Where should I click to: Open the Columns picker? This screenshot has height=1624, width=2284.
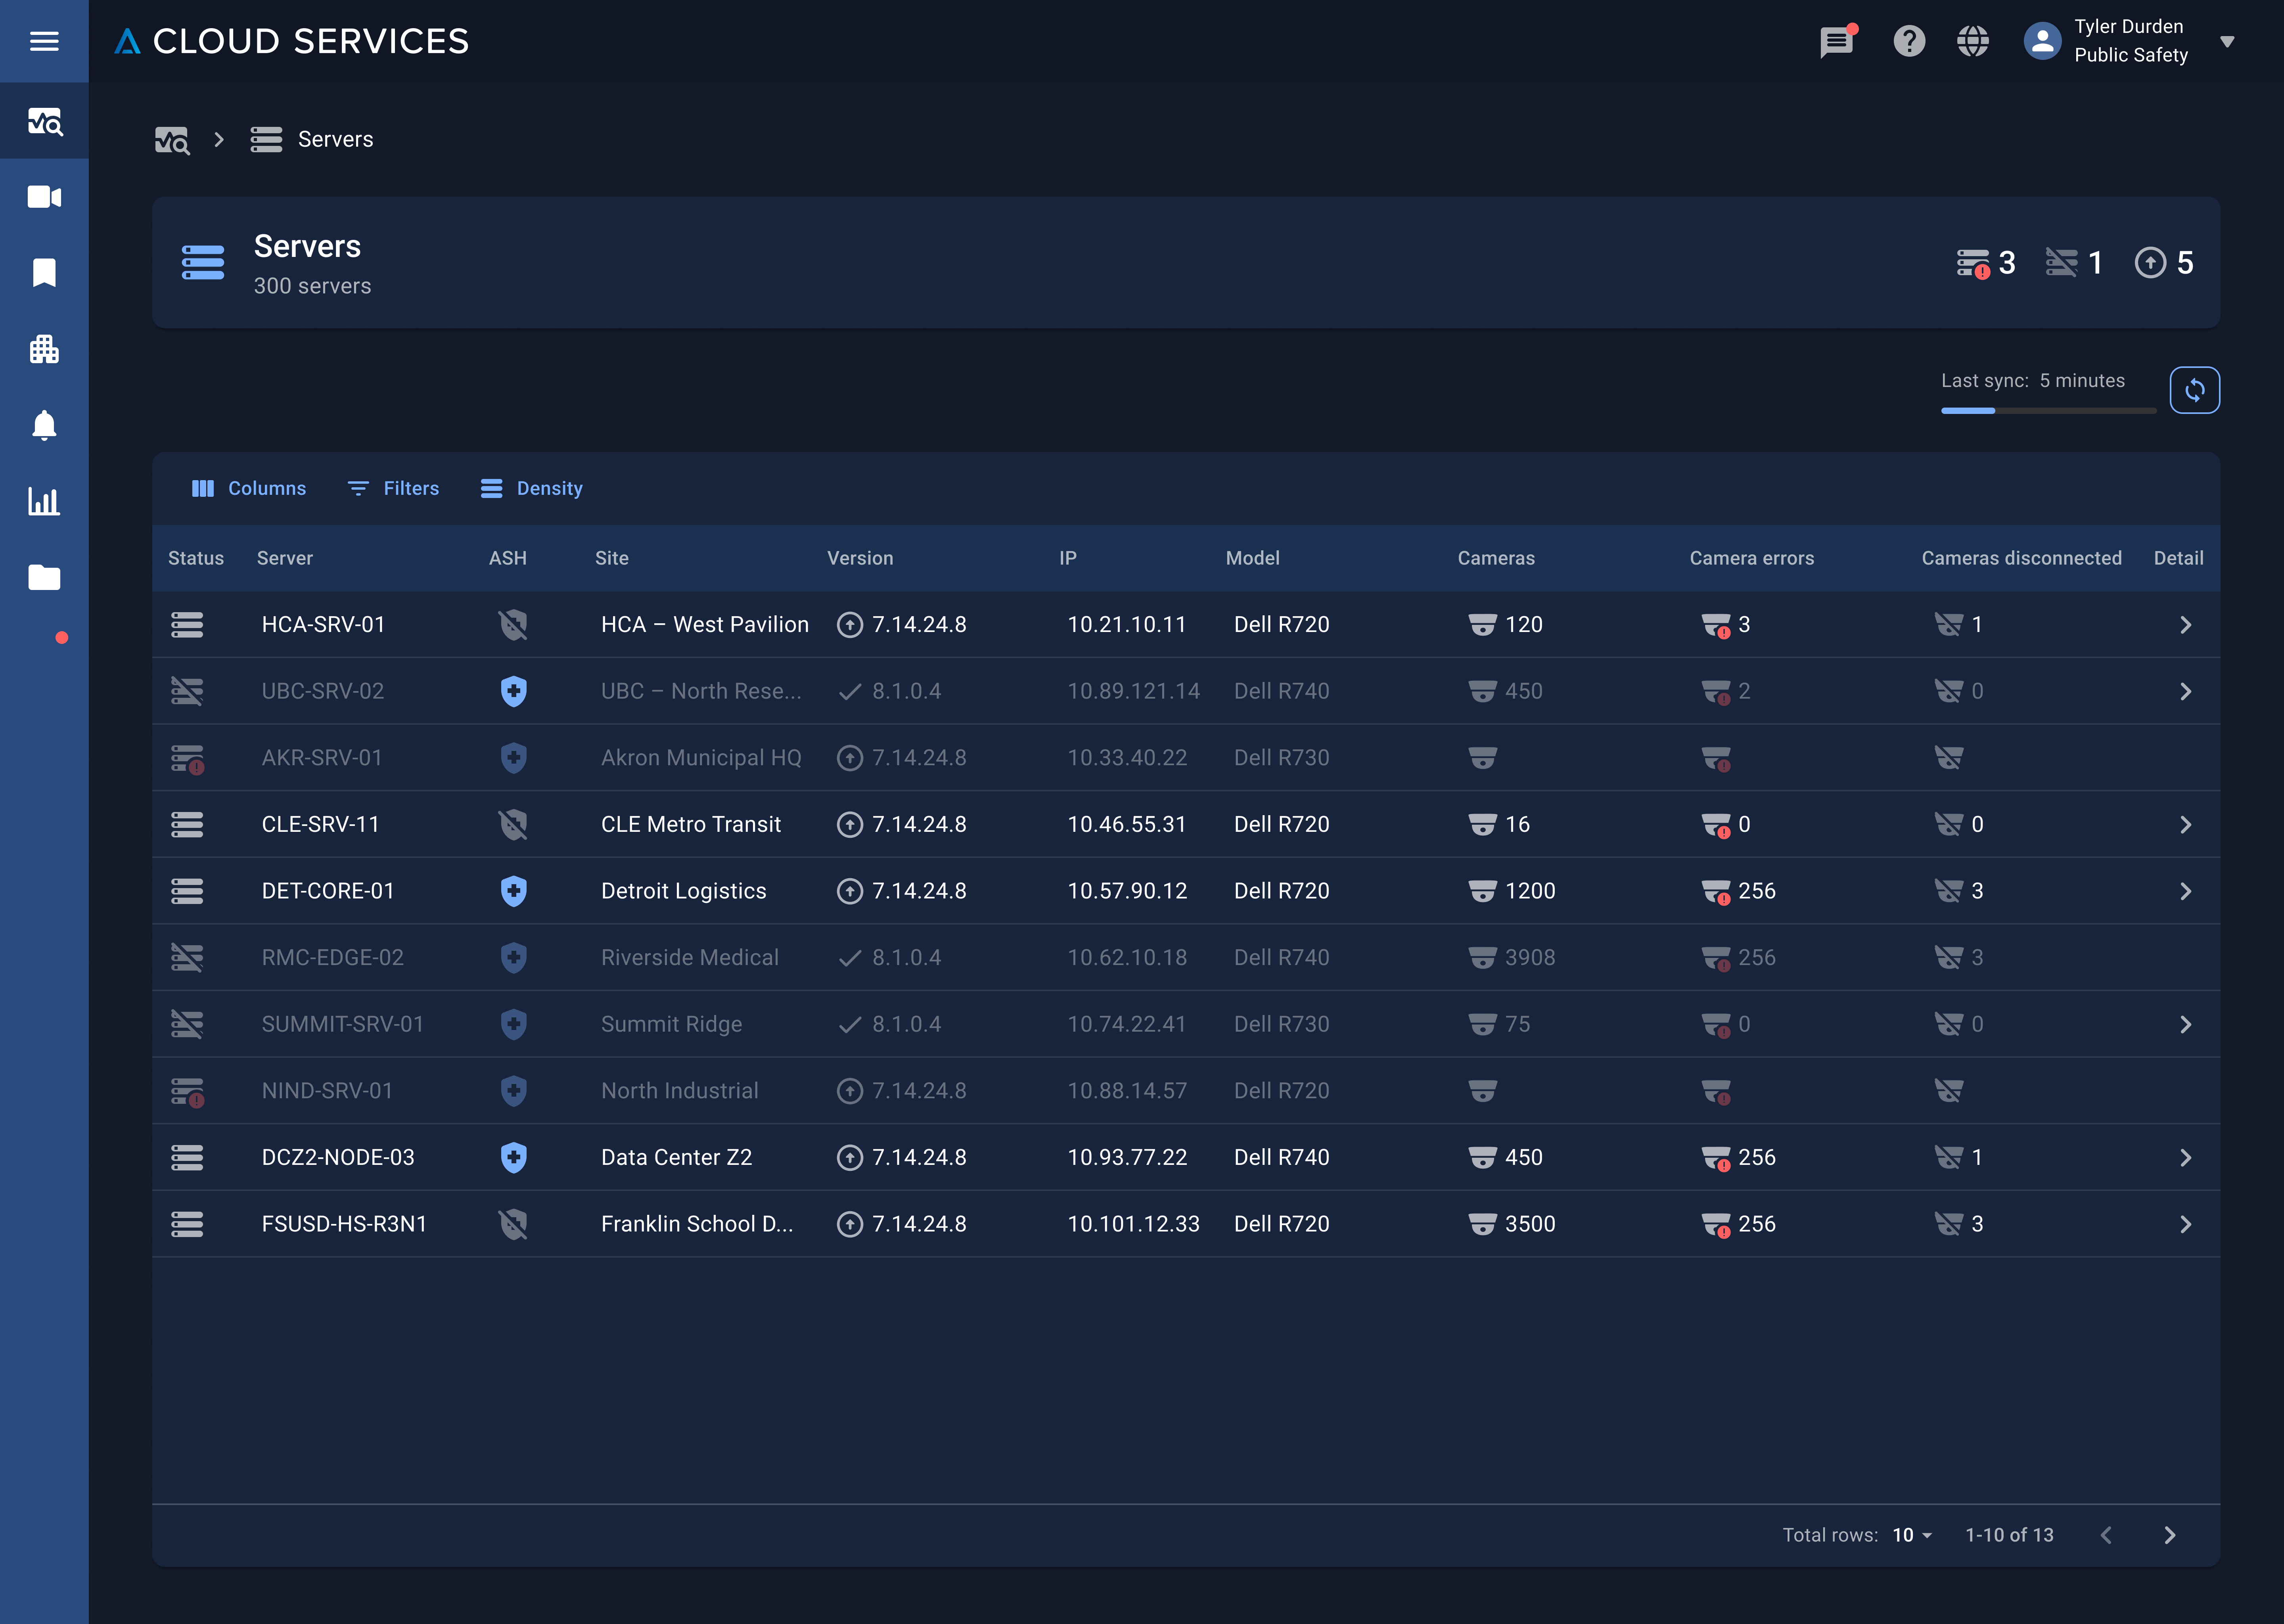point(249,488)
